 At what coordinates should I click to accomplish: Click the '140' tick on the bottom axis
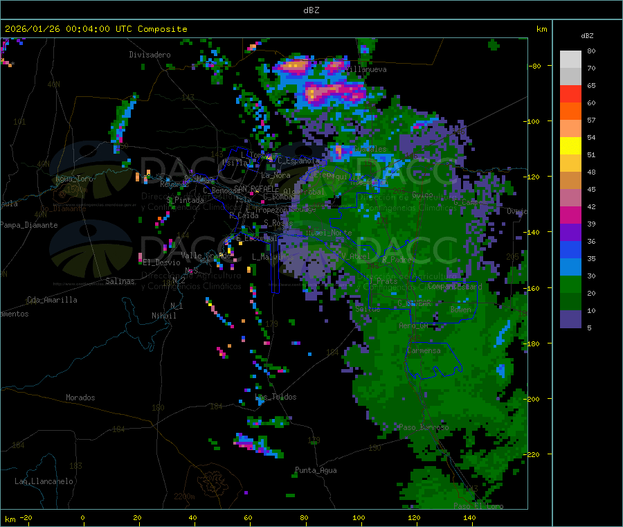pyautogui.click(x=469, y=517)
